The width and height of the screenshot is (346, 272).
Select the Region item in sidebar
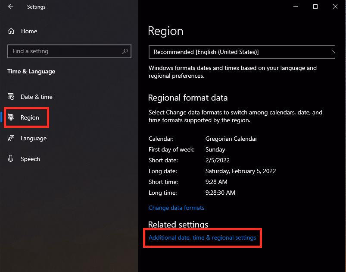[30, 117]
